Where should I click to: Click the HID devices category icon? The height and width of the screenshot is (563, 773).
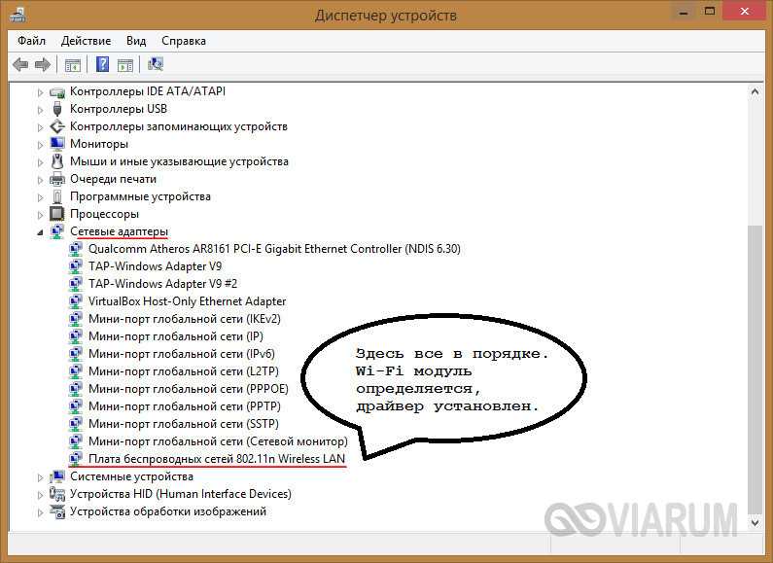[57, 494]
